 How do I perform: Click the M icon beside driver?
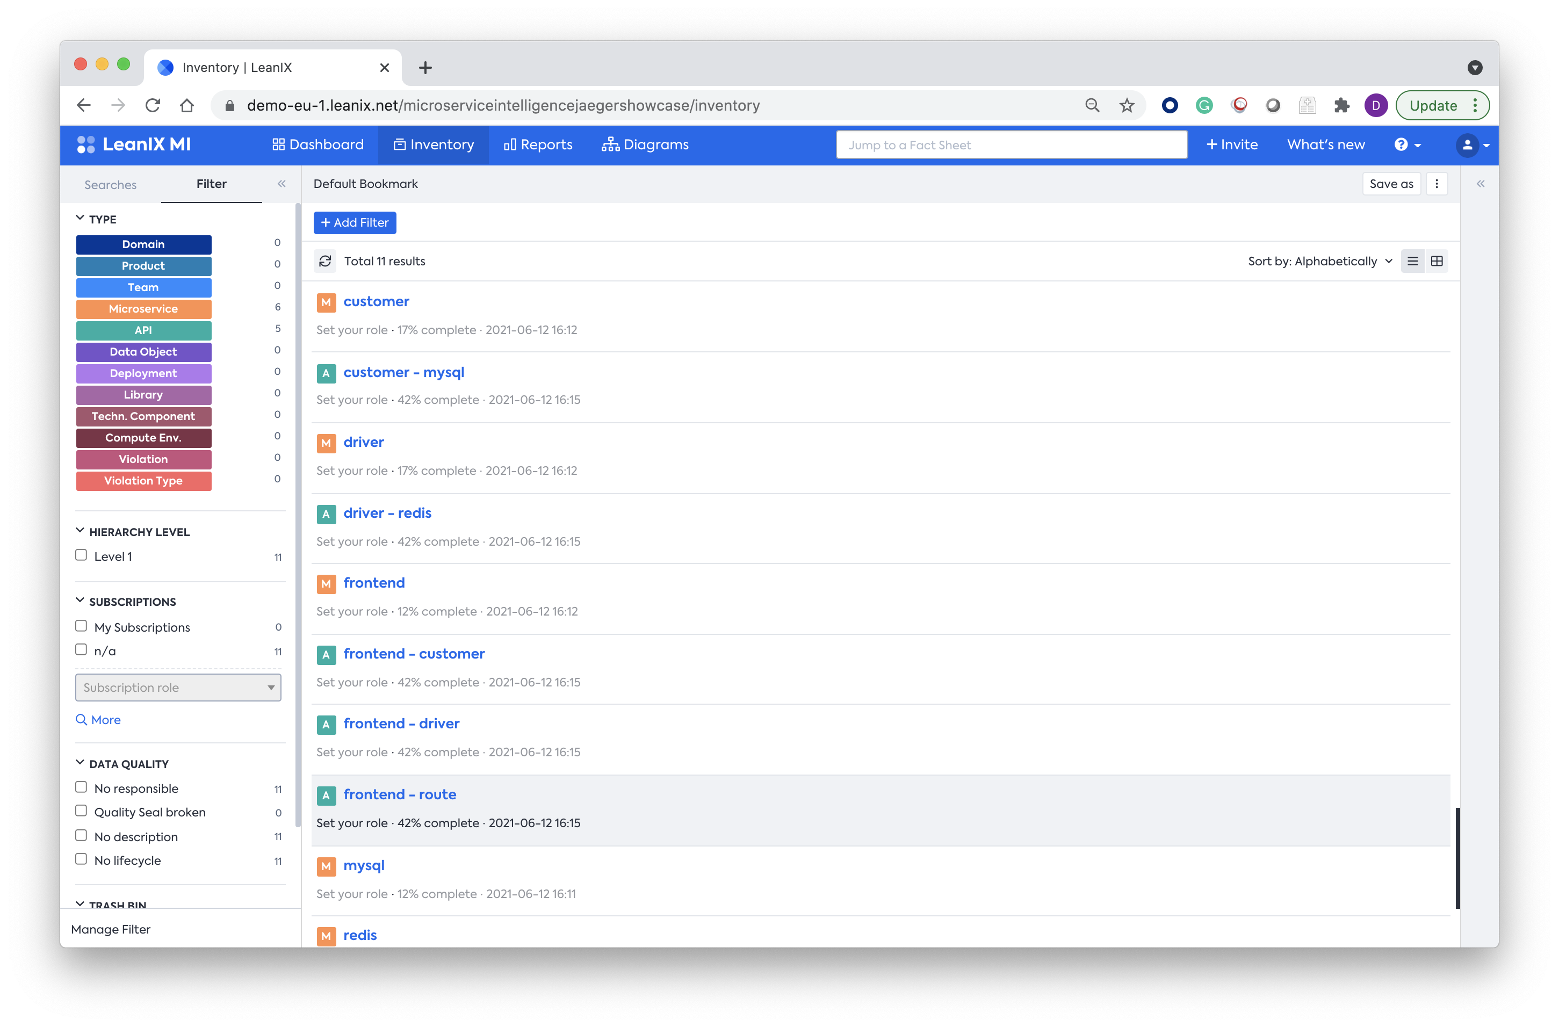coord(326,444)
